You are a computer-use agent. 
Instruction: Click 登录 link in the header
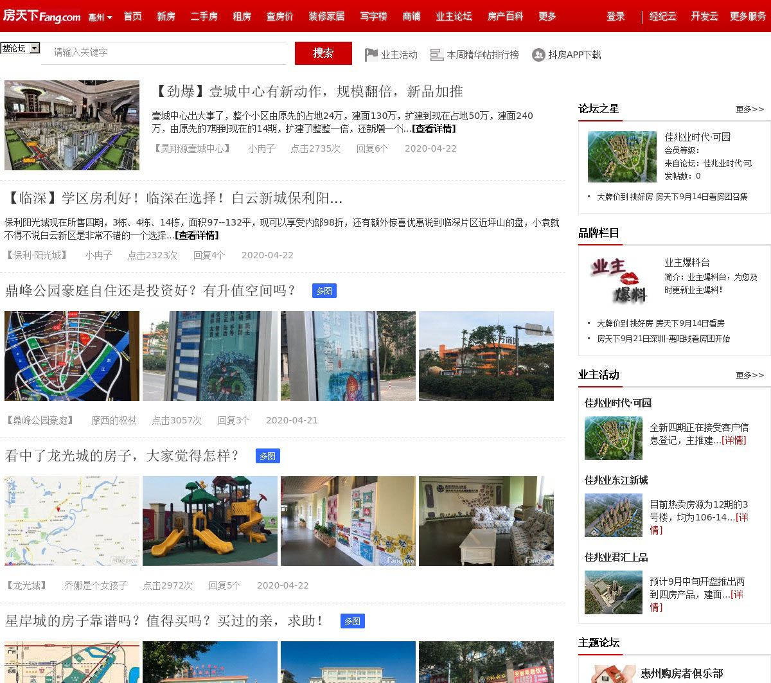[x=616, y=16]
